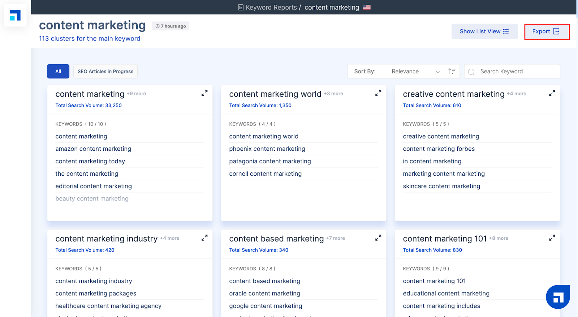The width and height of the screenshot is (578, 317).
Task: Toggle the sort order direction icon
Action: click(452, 71)
